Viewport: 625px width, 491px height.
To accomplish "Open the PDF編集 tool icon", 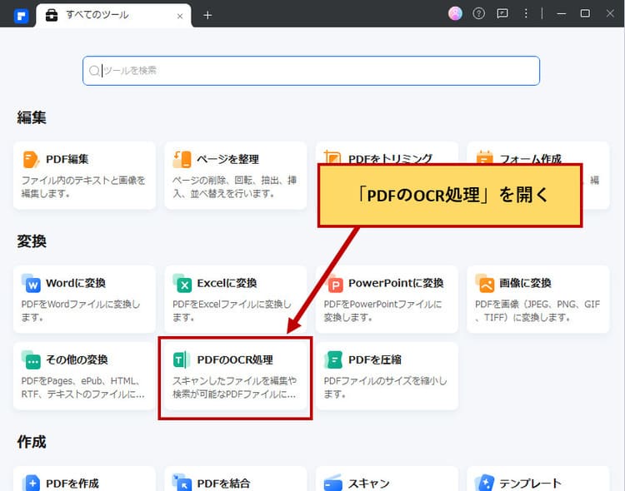I will (31, 159).
